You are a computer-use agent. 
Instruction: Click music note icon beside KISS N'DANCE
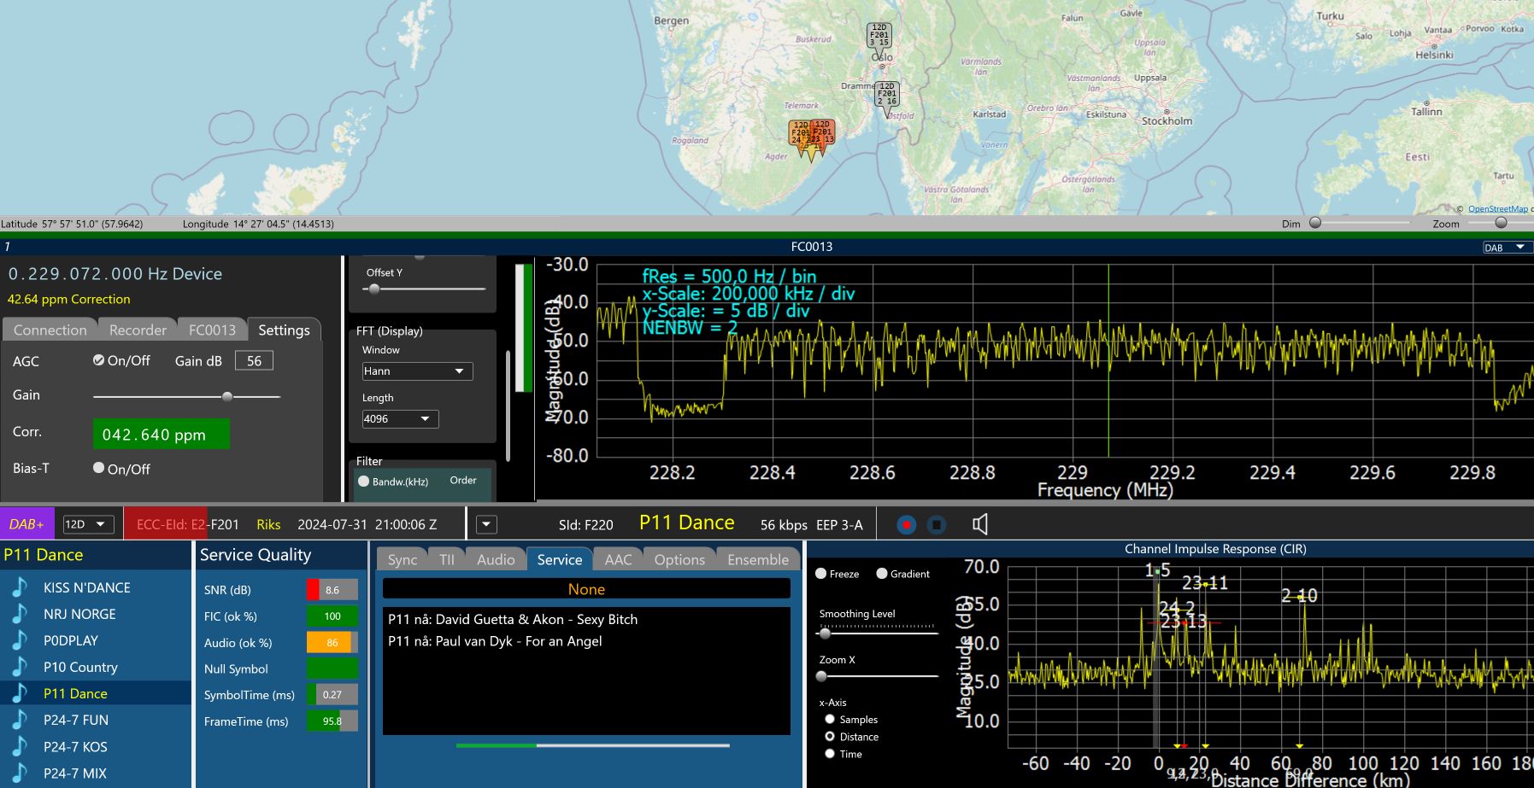pyautogui.click(x=19, y=587)
